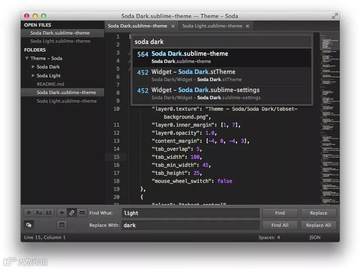Close the Soda Dark.sublime-theme tab
This screenshot has height=269, width=360.
[x=173, y=26]
